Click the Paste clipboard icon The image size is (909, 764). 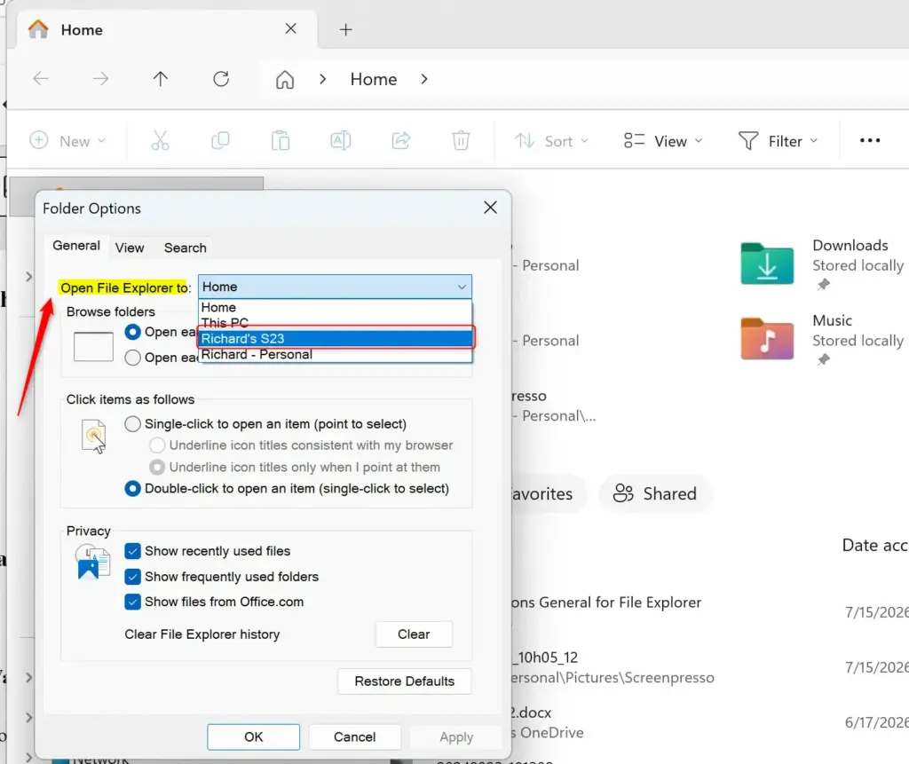281,141
